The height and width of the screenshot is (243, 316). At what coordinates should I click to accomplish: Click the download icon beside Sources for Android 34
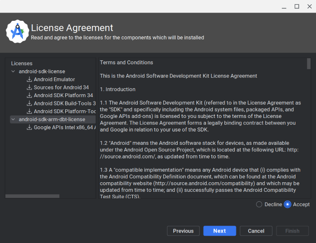pyautogui.click(x=29, y=87)
